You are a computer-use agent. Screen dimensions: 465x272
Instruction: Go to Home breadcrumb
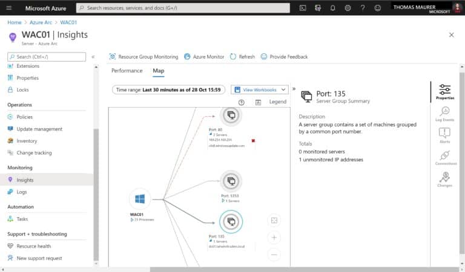point(15,22)
